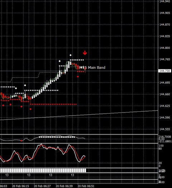Select the red diamond below the M15 Main Band label
The width and height of the screenshot is (172, 188).
point(78,77)
